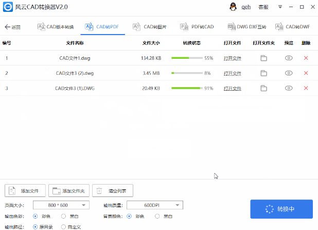Open the QQ penguin user avatar
This screenshot has width=318, height=230.
pos(233,7)
